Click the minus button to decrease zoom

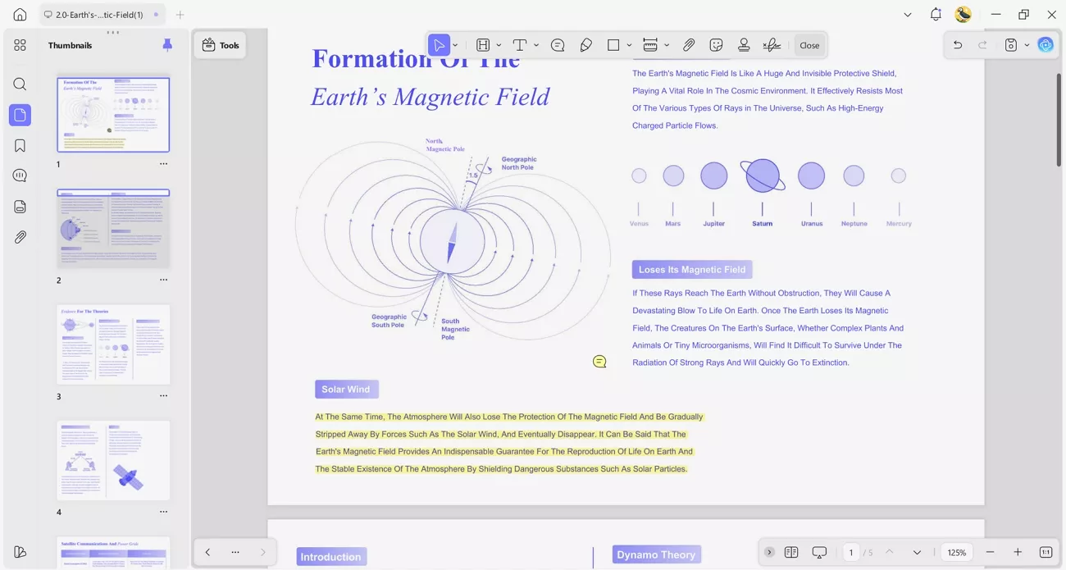[x=990, y=552]
